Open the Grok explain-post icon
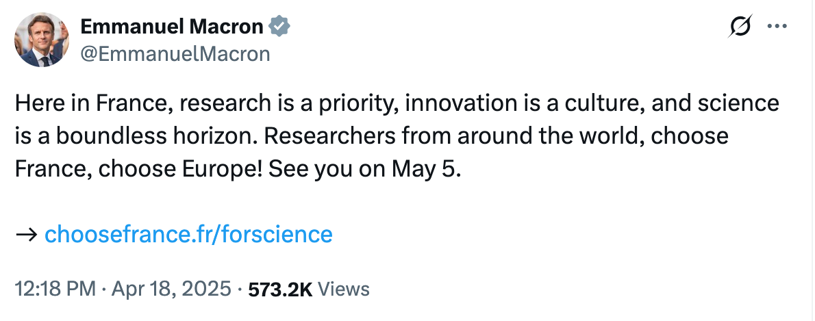The height and width of the screenshot is (321, 815). click(x=741, y=27)
